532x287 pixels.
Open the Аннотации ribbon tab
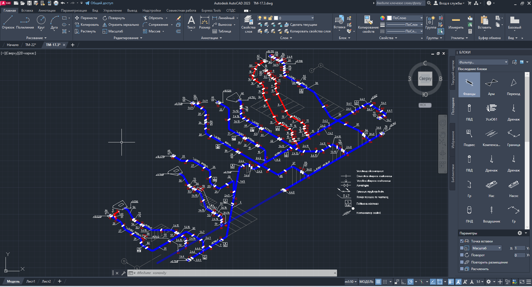coord(47,11)
